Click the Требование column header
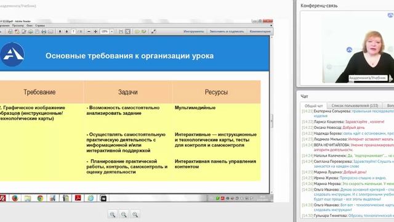This screenshot has height=222, width=394. click(x=39, y=92)
